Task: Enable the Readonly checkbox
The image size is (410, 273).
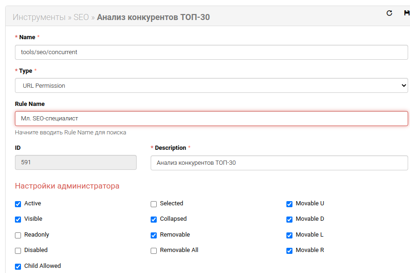Action: pyautogui.click(x=18, y=235)
